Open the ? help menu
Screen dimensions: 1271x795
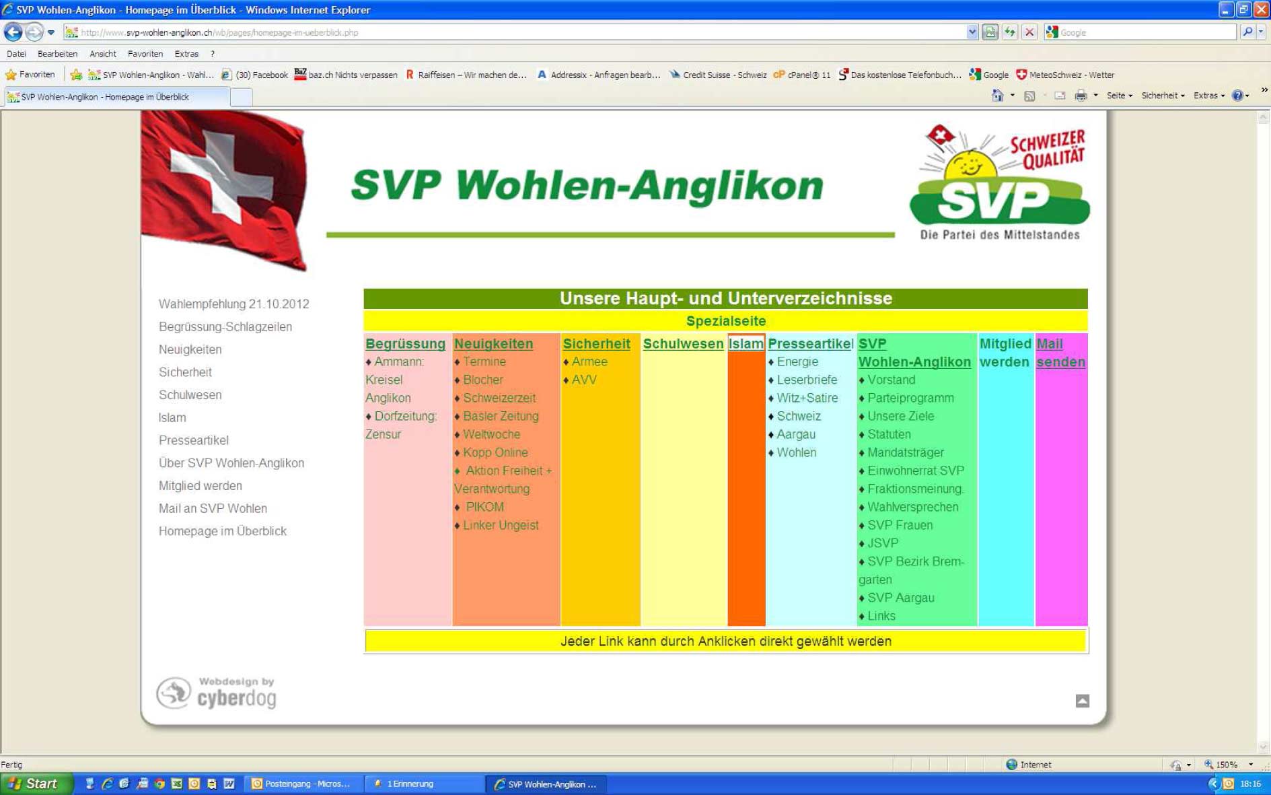212,54
